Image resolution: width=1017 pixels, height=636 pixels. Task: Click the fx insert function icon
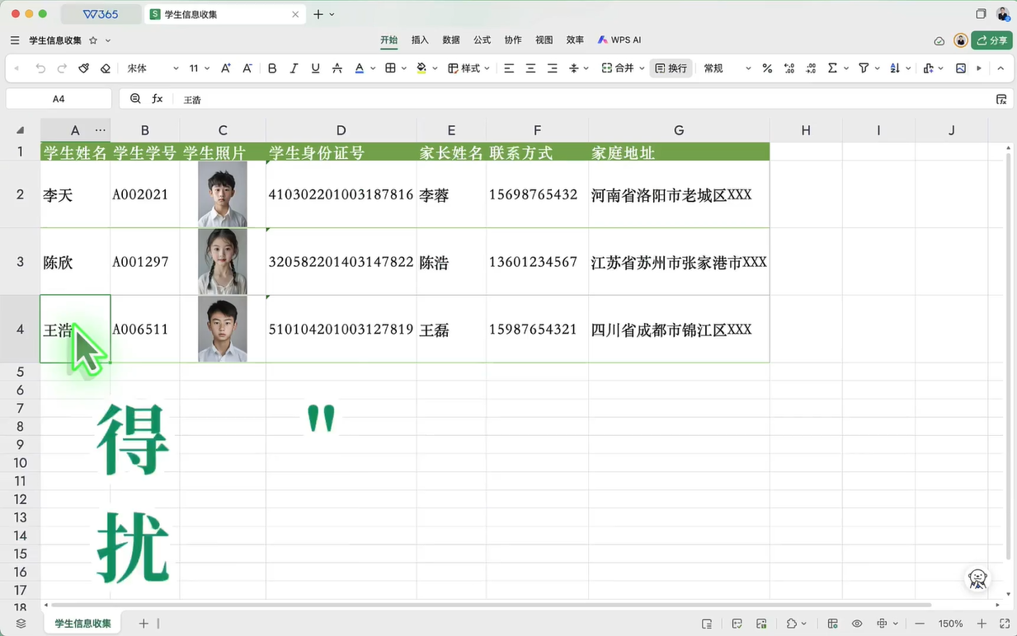(x=158, y=99)
